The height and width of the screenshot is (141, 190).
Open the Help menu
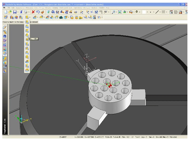107,7
